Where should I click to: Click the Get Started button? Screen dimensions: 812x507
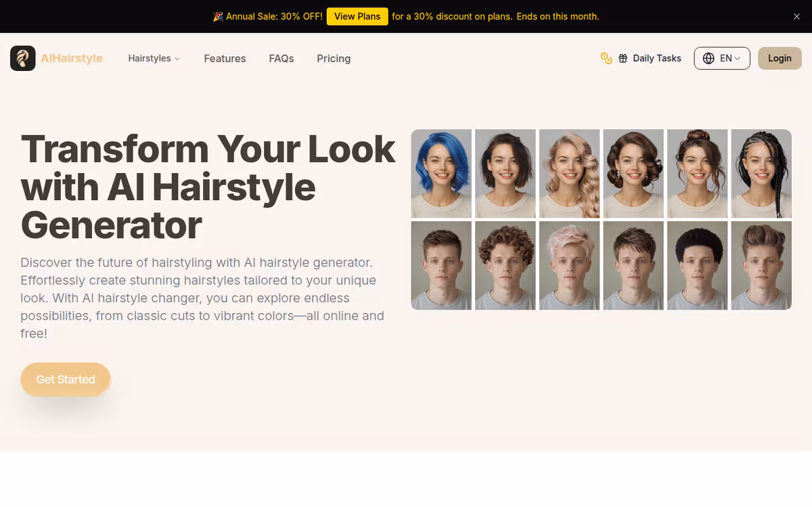click(x=66, y=379)
